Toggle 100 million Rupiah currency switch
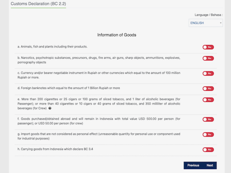The height and width of the screenshot is (173, 231). click(x=208, y=73)
